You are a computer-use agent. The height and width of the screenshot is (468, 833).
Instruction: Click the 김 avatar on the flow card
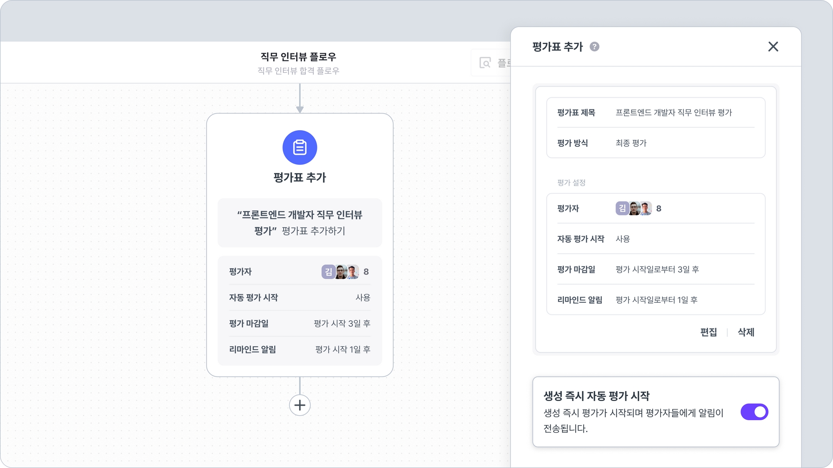point(328,272)
